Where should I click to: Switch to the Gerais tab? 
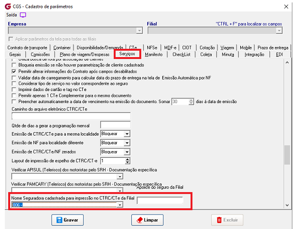pyautogui.click(x=15, y=55)
